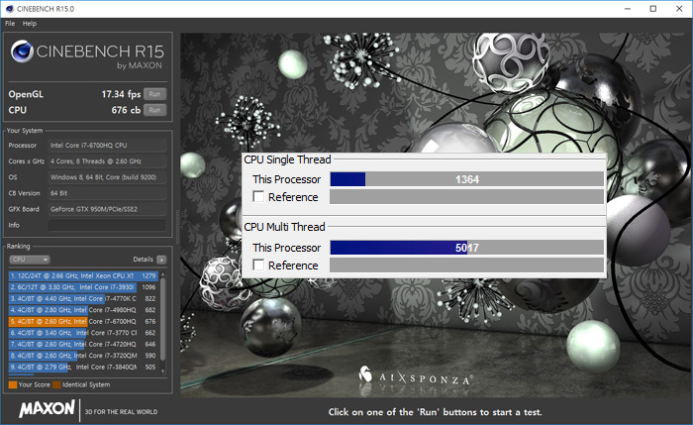Viewport: 693px width, 425px height.
Task: Click the CPU score 676 cb
Action: (x=126, y=110)
